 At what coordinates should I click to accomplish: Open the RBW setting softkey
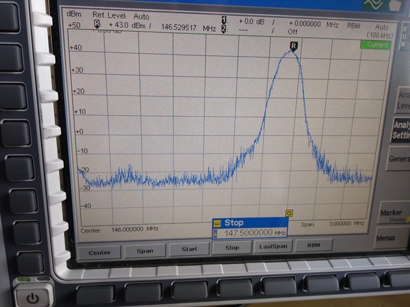(x=313, y=244)
